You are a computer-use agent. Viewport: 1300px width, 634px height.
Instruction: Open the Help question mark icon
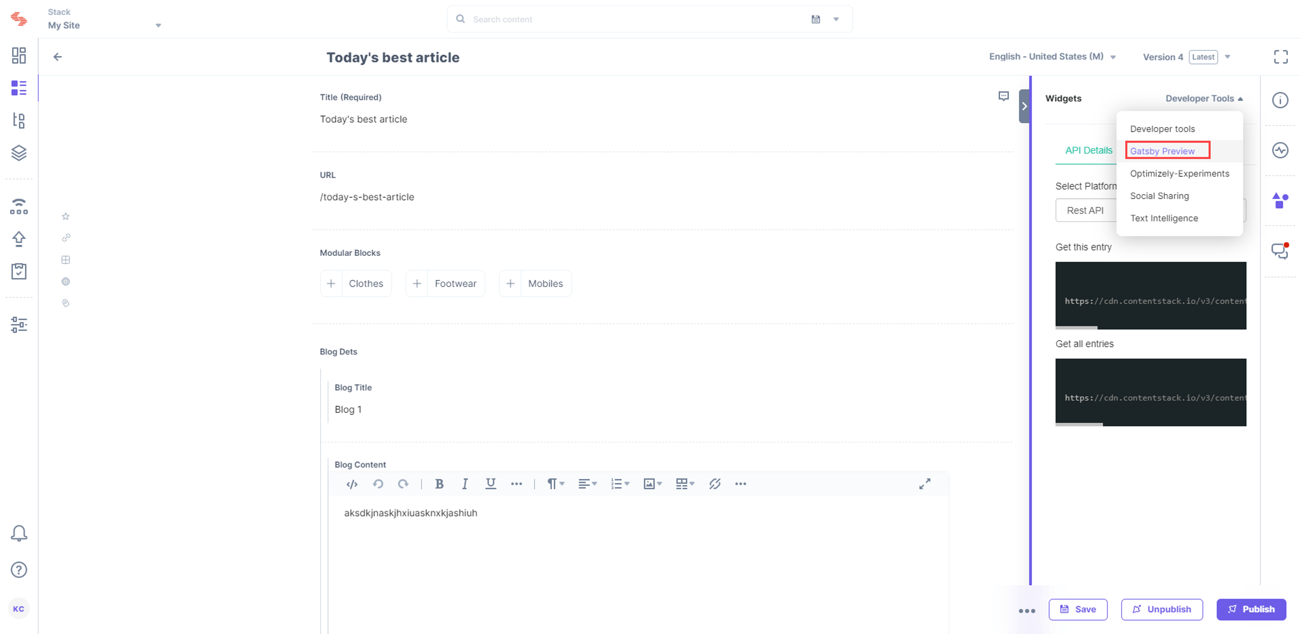(19, 570)
